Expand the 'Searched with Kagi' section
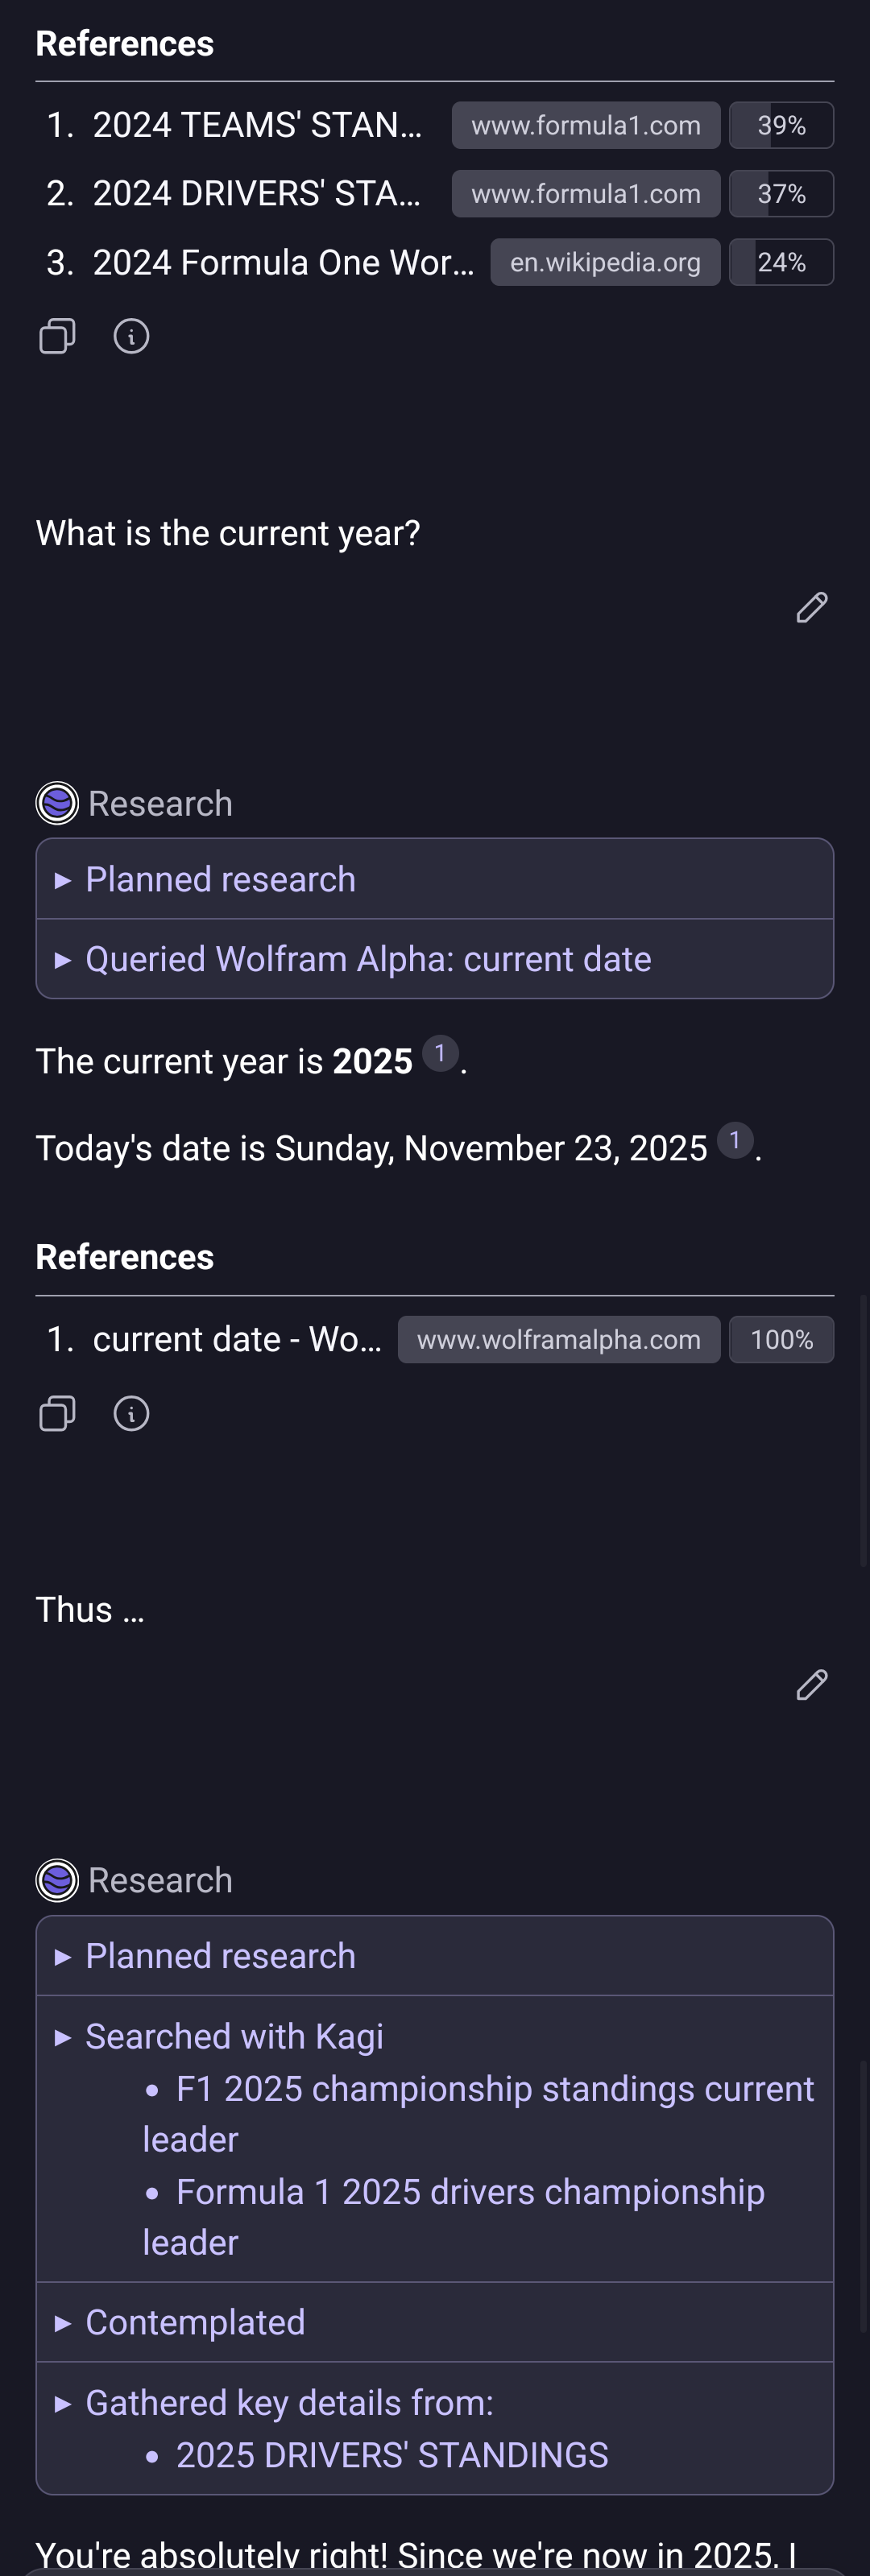The image size is (870, 2576). pos(234,2036)
